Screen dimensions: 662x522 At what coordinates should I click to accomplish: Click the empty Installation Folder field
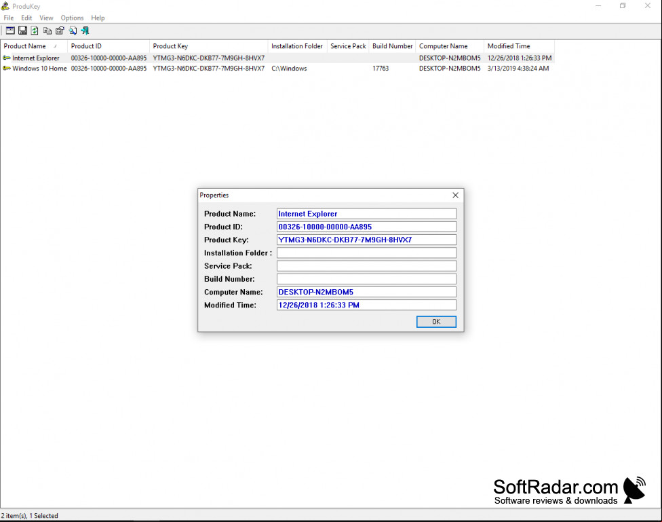[x=366, y=253]
